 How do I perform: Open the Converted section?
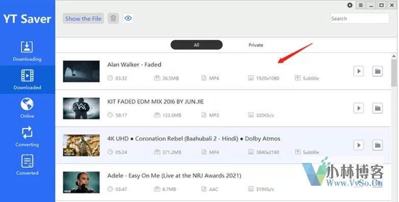point(27,165)
